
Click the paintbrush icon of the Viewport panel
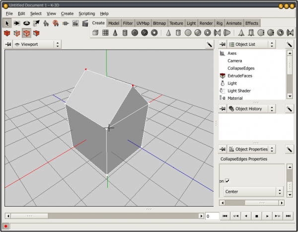(x=210, y=44)
